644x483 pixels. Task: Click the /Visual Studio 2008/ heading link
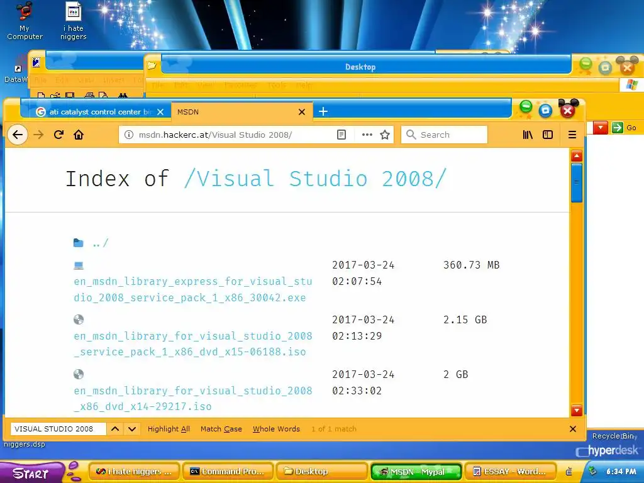coord(315,179)
